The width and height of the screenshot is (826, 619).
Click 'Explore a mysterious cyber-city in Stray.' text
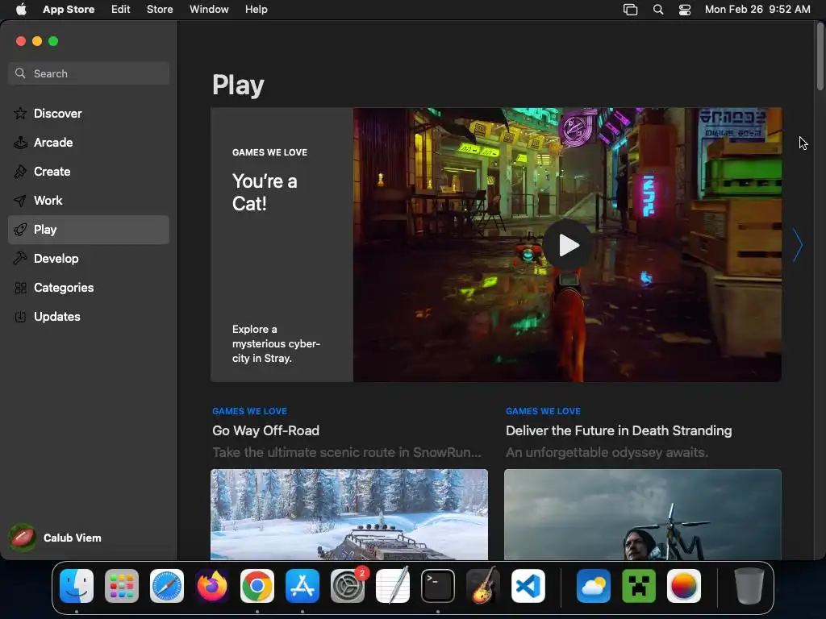click(x=276, y=343)
